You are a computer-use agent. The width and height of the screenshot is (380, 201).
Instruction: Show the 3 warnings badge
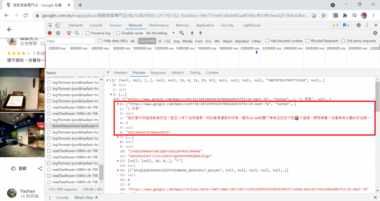tap(335, 25)
